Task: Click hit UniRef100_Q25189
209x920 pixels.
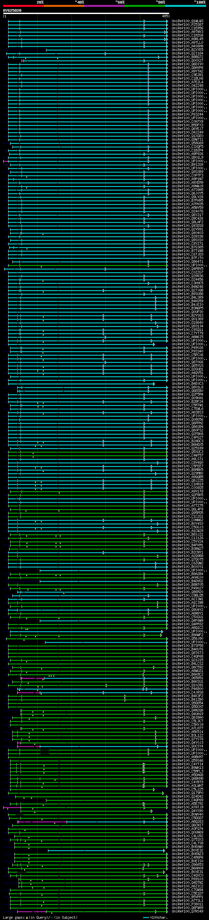Action: 187,448
